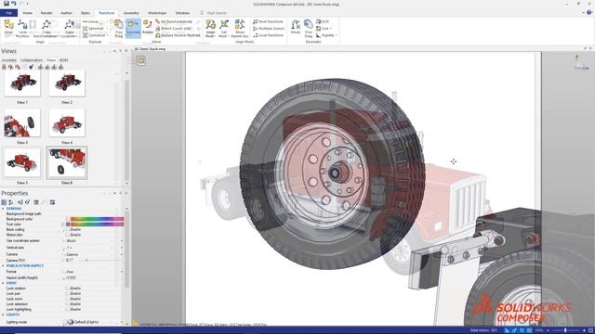595x334 pixels.
Task: Pick the Background color spectrum swatch
Action: click(x=97, y=219)
